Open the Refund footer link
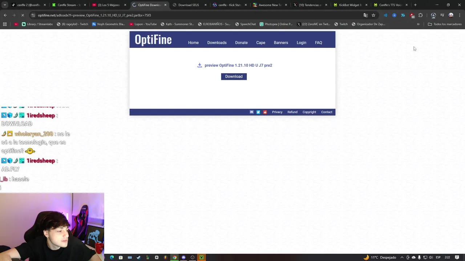This screenshot has width=465, height=261. pos(292,112)
